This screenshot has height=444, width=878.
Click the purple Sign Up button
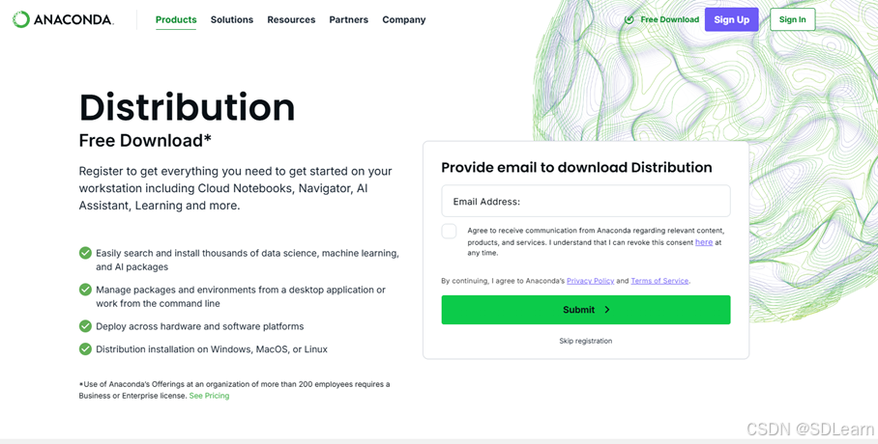click(x=731, y=19)
